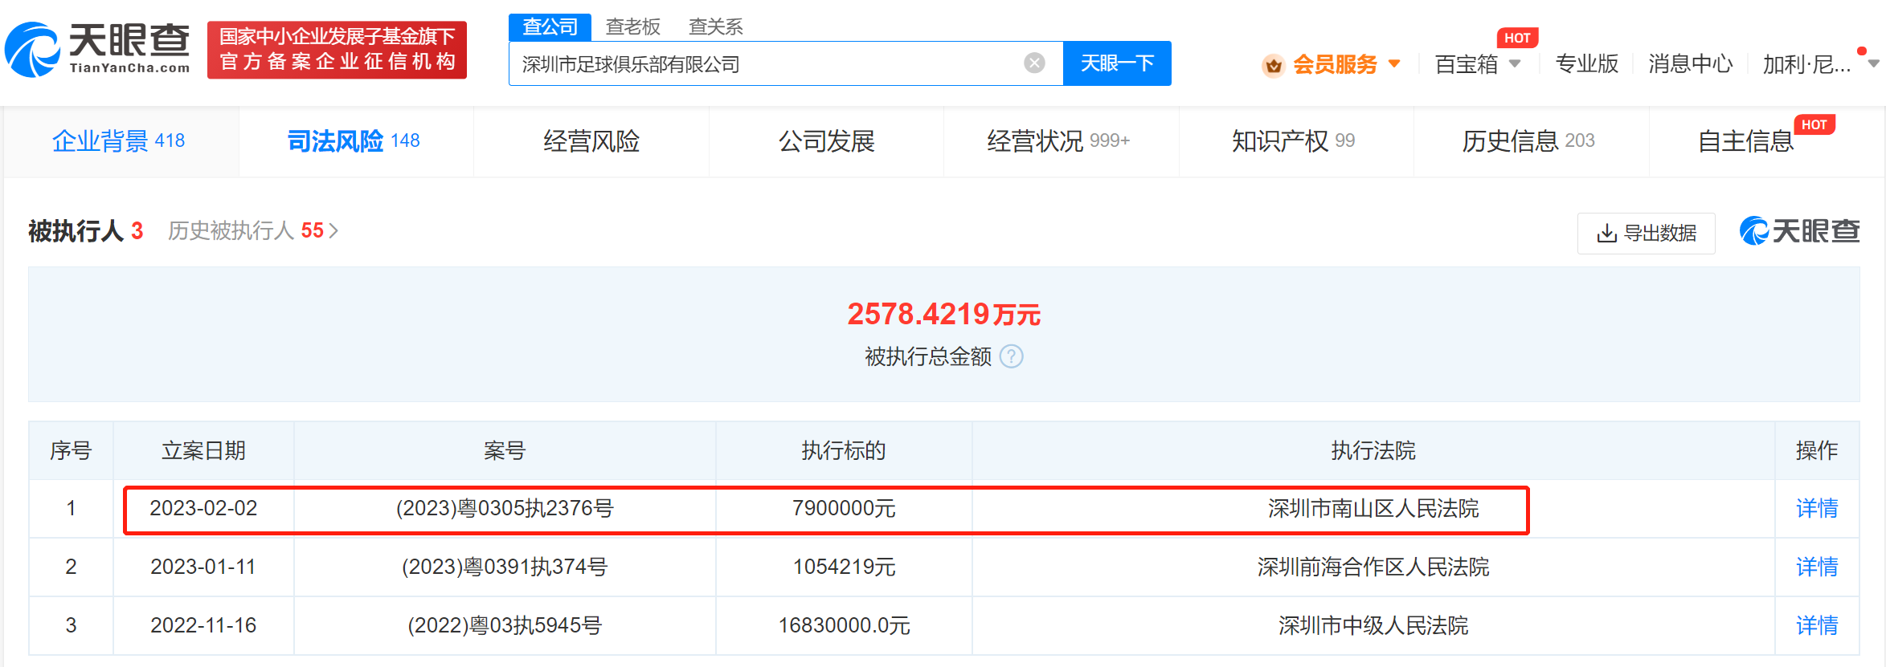Click date cell 2023-01-11
Image resolution: width=1886 pixels, height=667 pixels.
pyautogui.click(x=203, y=567)
